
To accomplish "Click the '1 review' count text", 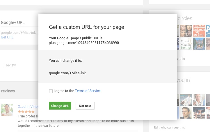I will (9, 65).
